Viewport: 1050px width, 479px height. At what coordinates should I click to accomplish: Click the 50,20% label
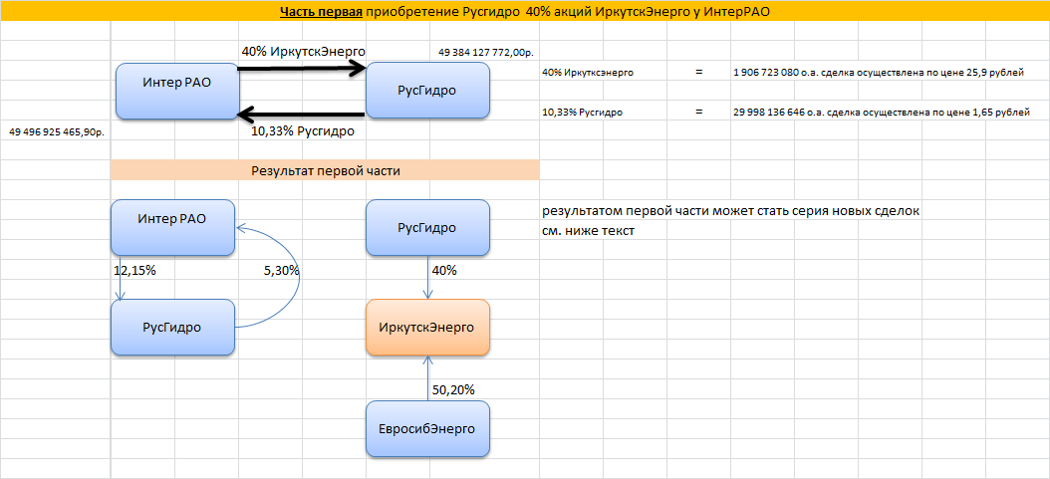tap(453, 389)
